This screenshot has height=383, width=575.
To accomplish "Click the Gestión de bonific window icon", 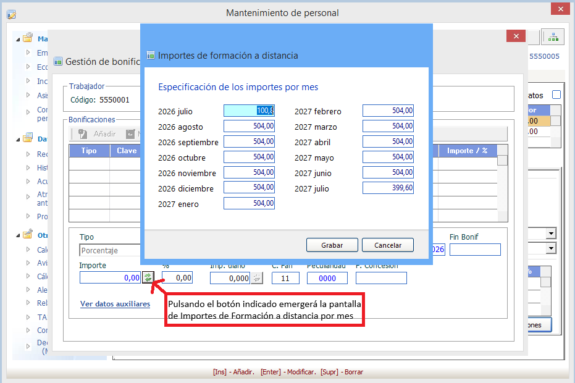I will (x=58, y=61).
